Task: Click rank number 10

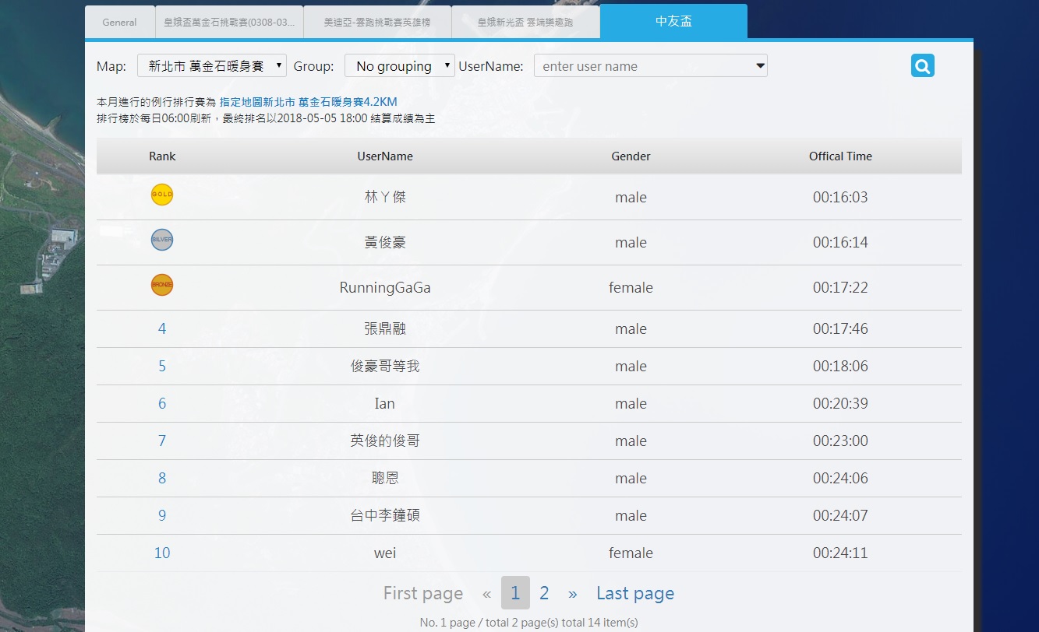Action: tap(162, 553)
